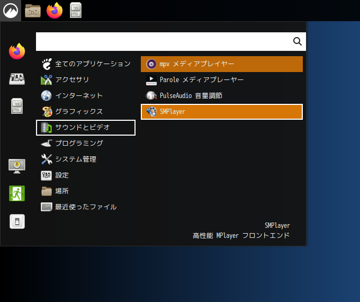Screen dimensions: 360x302
Task: Launch Parole メディアプレーヤー
Action: pyautogui.click(x=222, y=80)
